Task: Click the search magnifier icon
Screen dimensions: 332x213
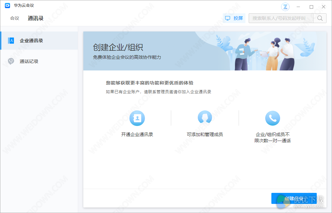Action: [x=320, y=18]
